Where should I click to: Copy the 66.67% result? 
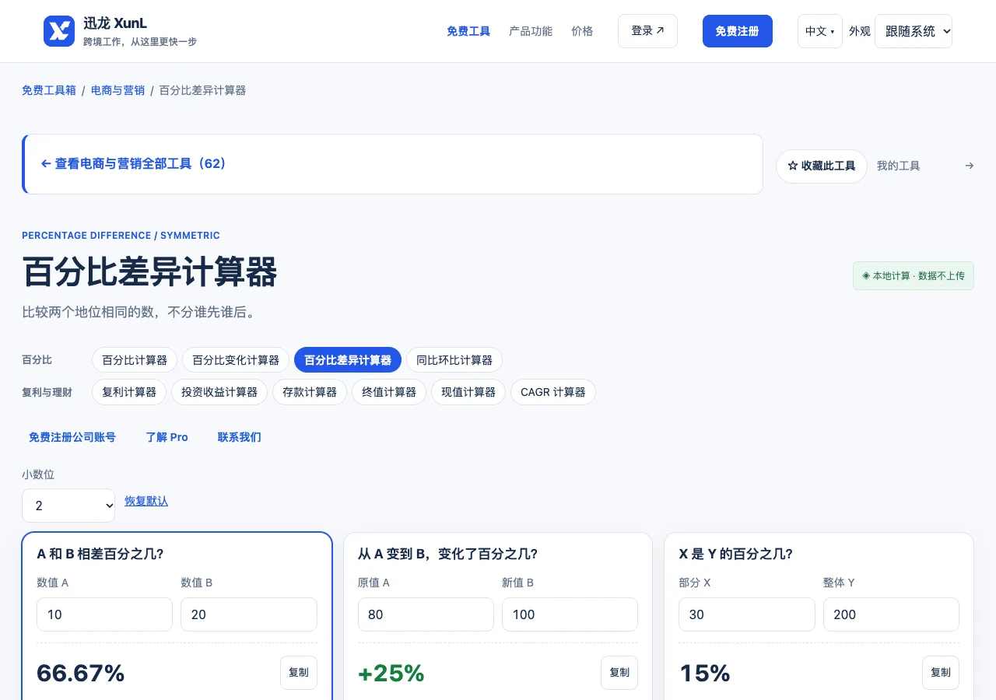[299, 673]
